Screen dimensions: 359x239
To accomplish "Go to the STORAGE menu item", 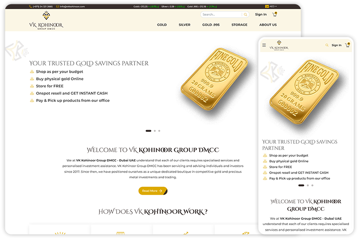I will pyautogui.click(x=239, y=25).
